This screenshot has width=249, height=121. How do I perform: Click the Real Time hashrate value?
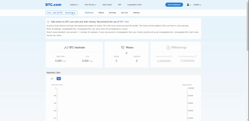[60, 61]
